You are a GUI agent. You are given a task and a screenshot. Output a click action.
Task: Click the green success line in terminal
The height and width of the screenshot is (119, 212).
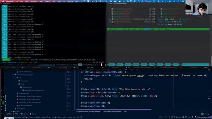(x=49, y=60)
